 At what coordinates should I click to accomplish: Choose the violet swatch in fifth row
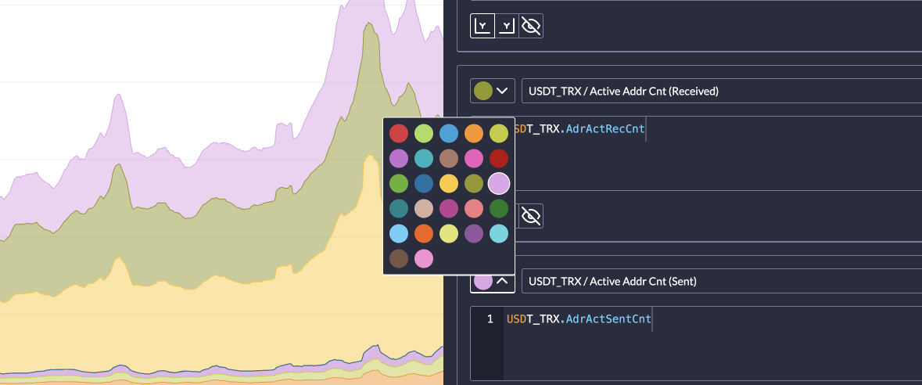474,234
